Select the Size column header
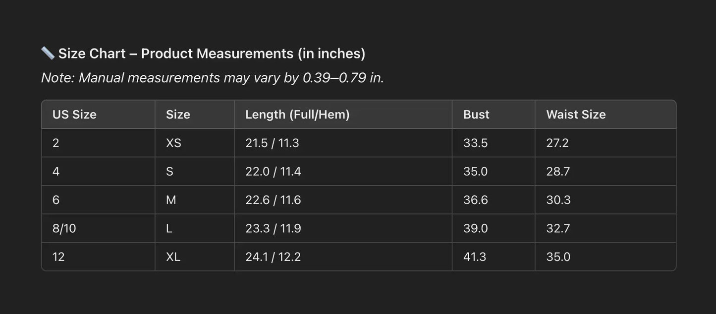This screenshot has width=716, height=314. point(178,114)
